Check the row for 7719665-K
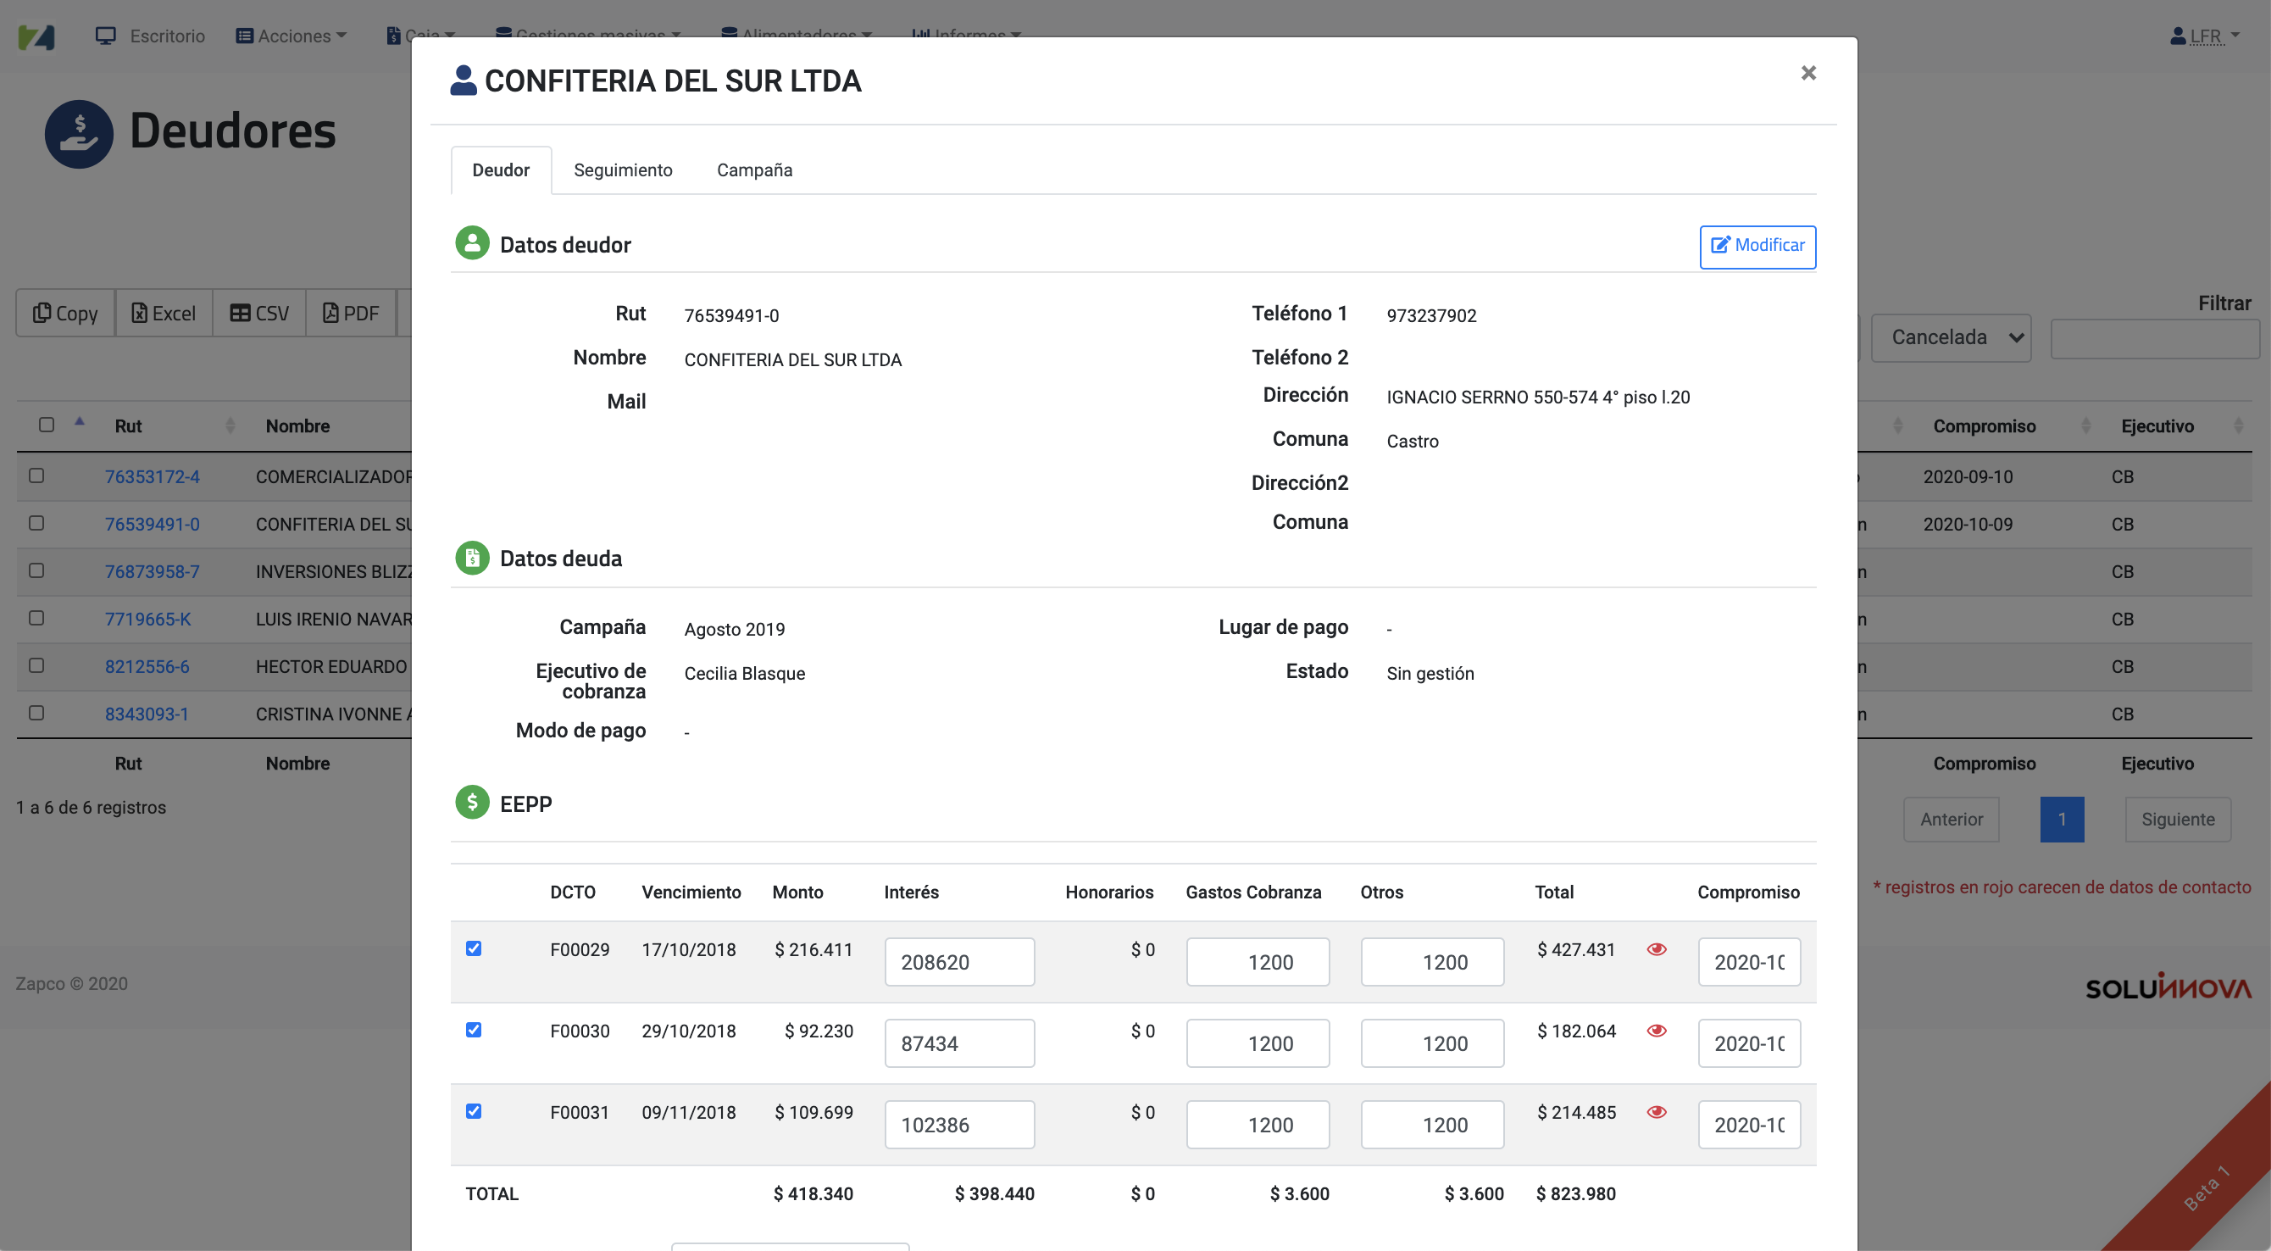 click(x=36, y=618)
